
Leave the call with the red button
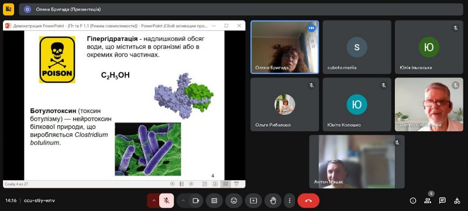pos(308,201)
